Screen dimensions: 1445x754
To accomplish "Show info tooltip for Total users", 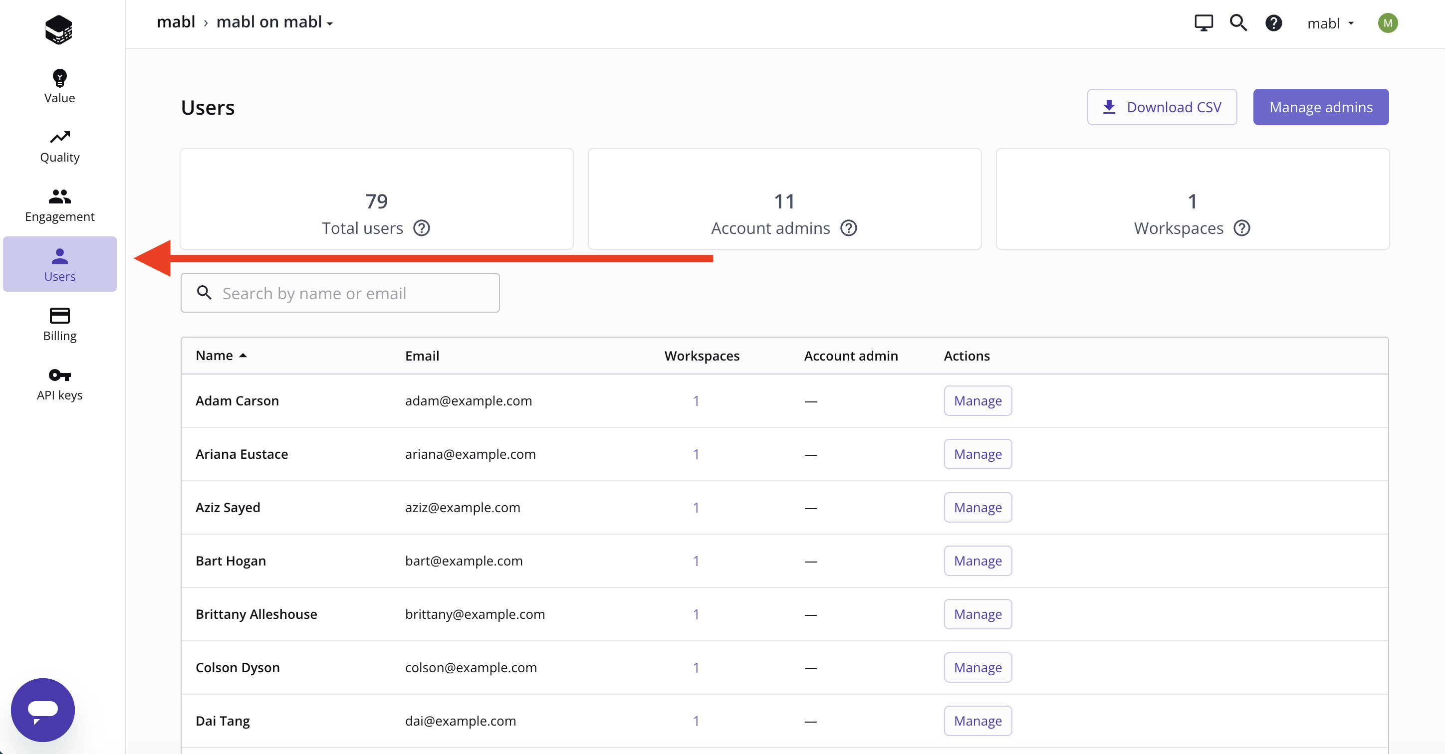I will [x=422, y=229].
